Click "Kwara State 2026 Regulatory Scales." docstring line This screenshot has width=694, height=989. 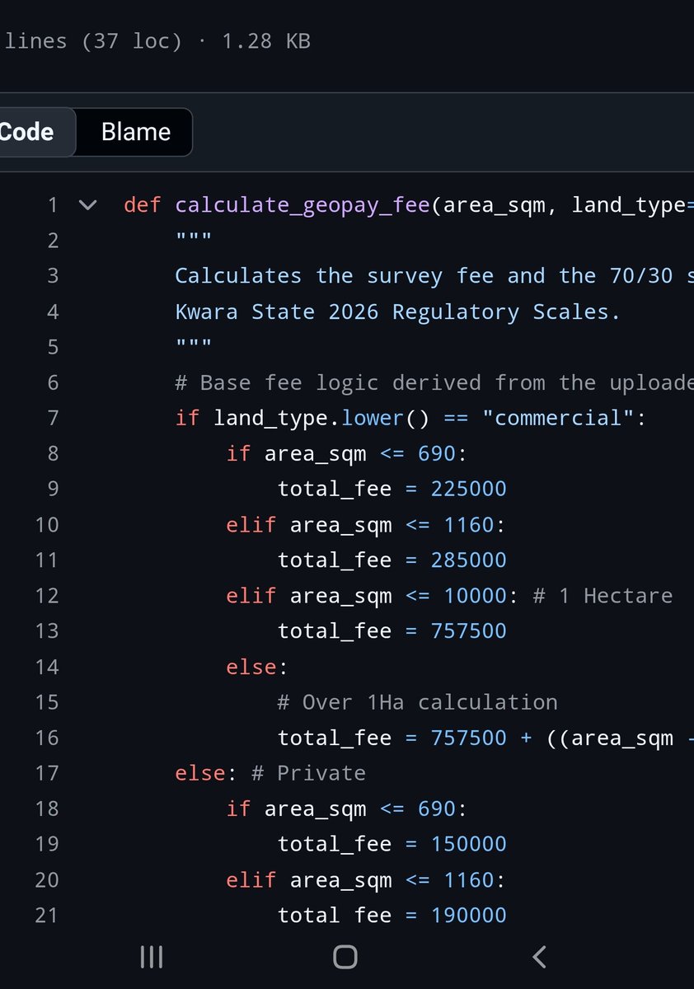397,312
